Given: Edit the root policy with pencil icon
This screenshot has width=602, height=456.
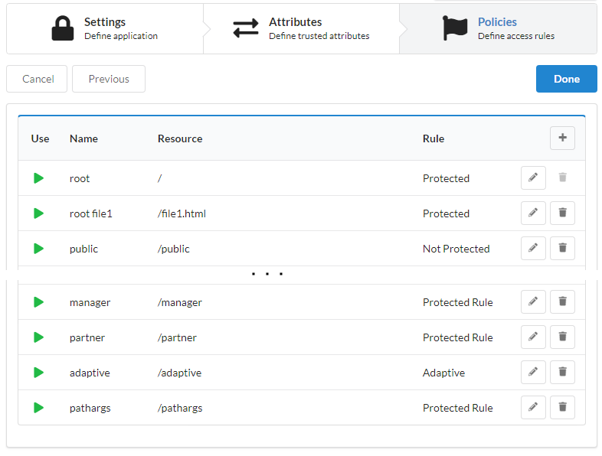Looking at the screenshot, I should click(533, 178).
